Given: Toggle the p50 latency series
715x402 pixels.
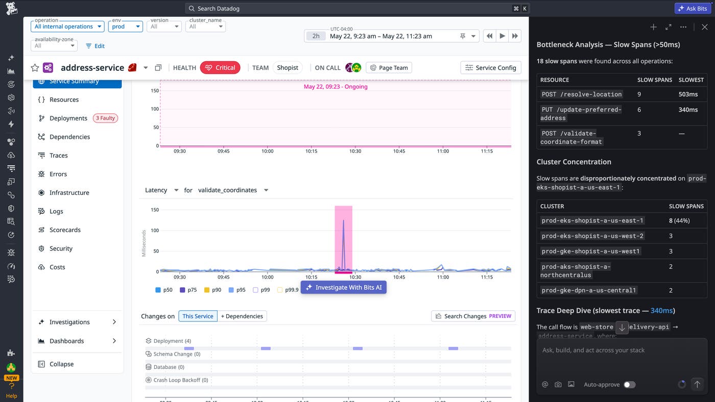Looking at the screenshot, I should click(x=164, y=290).
